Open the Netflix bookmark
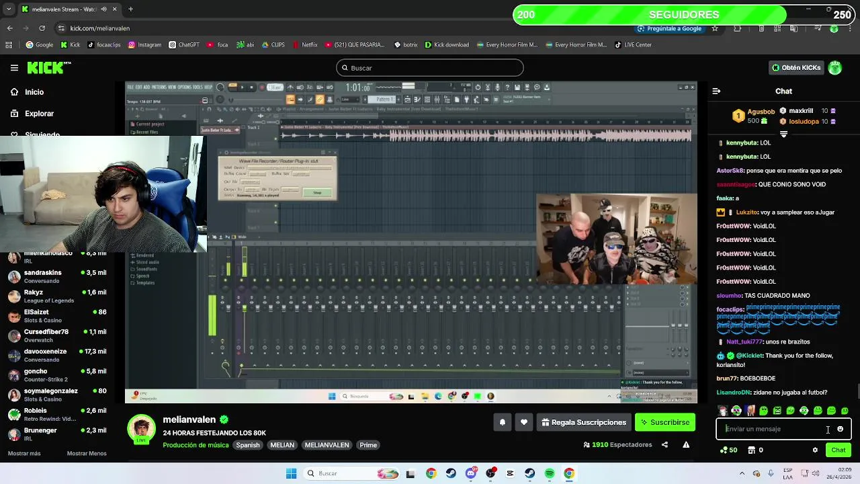The image size is (860, 484). click(304, 45)
